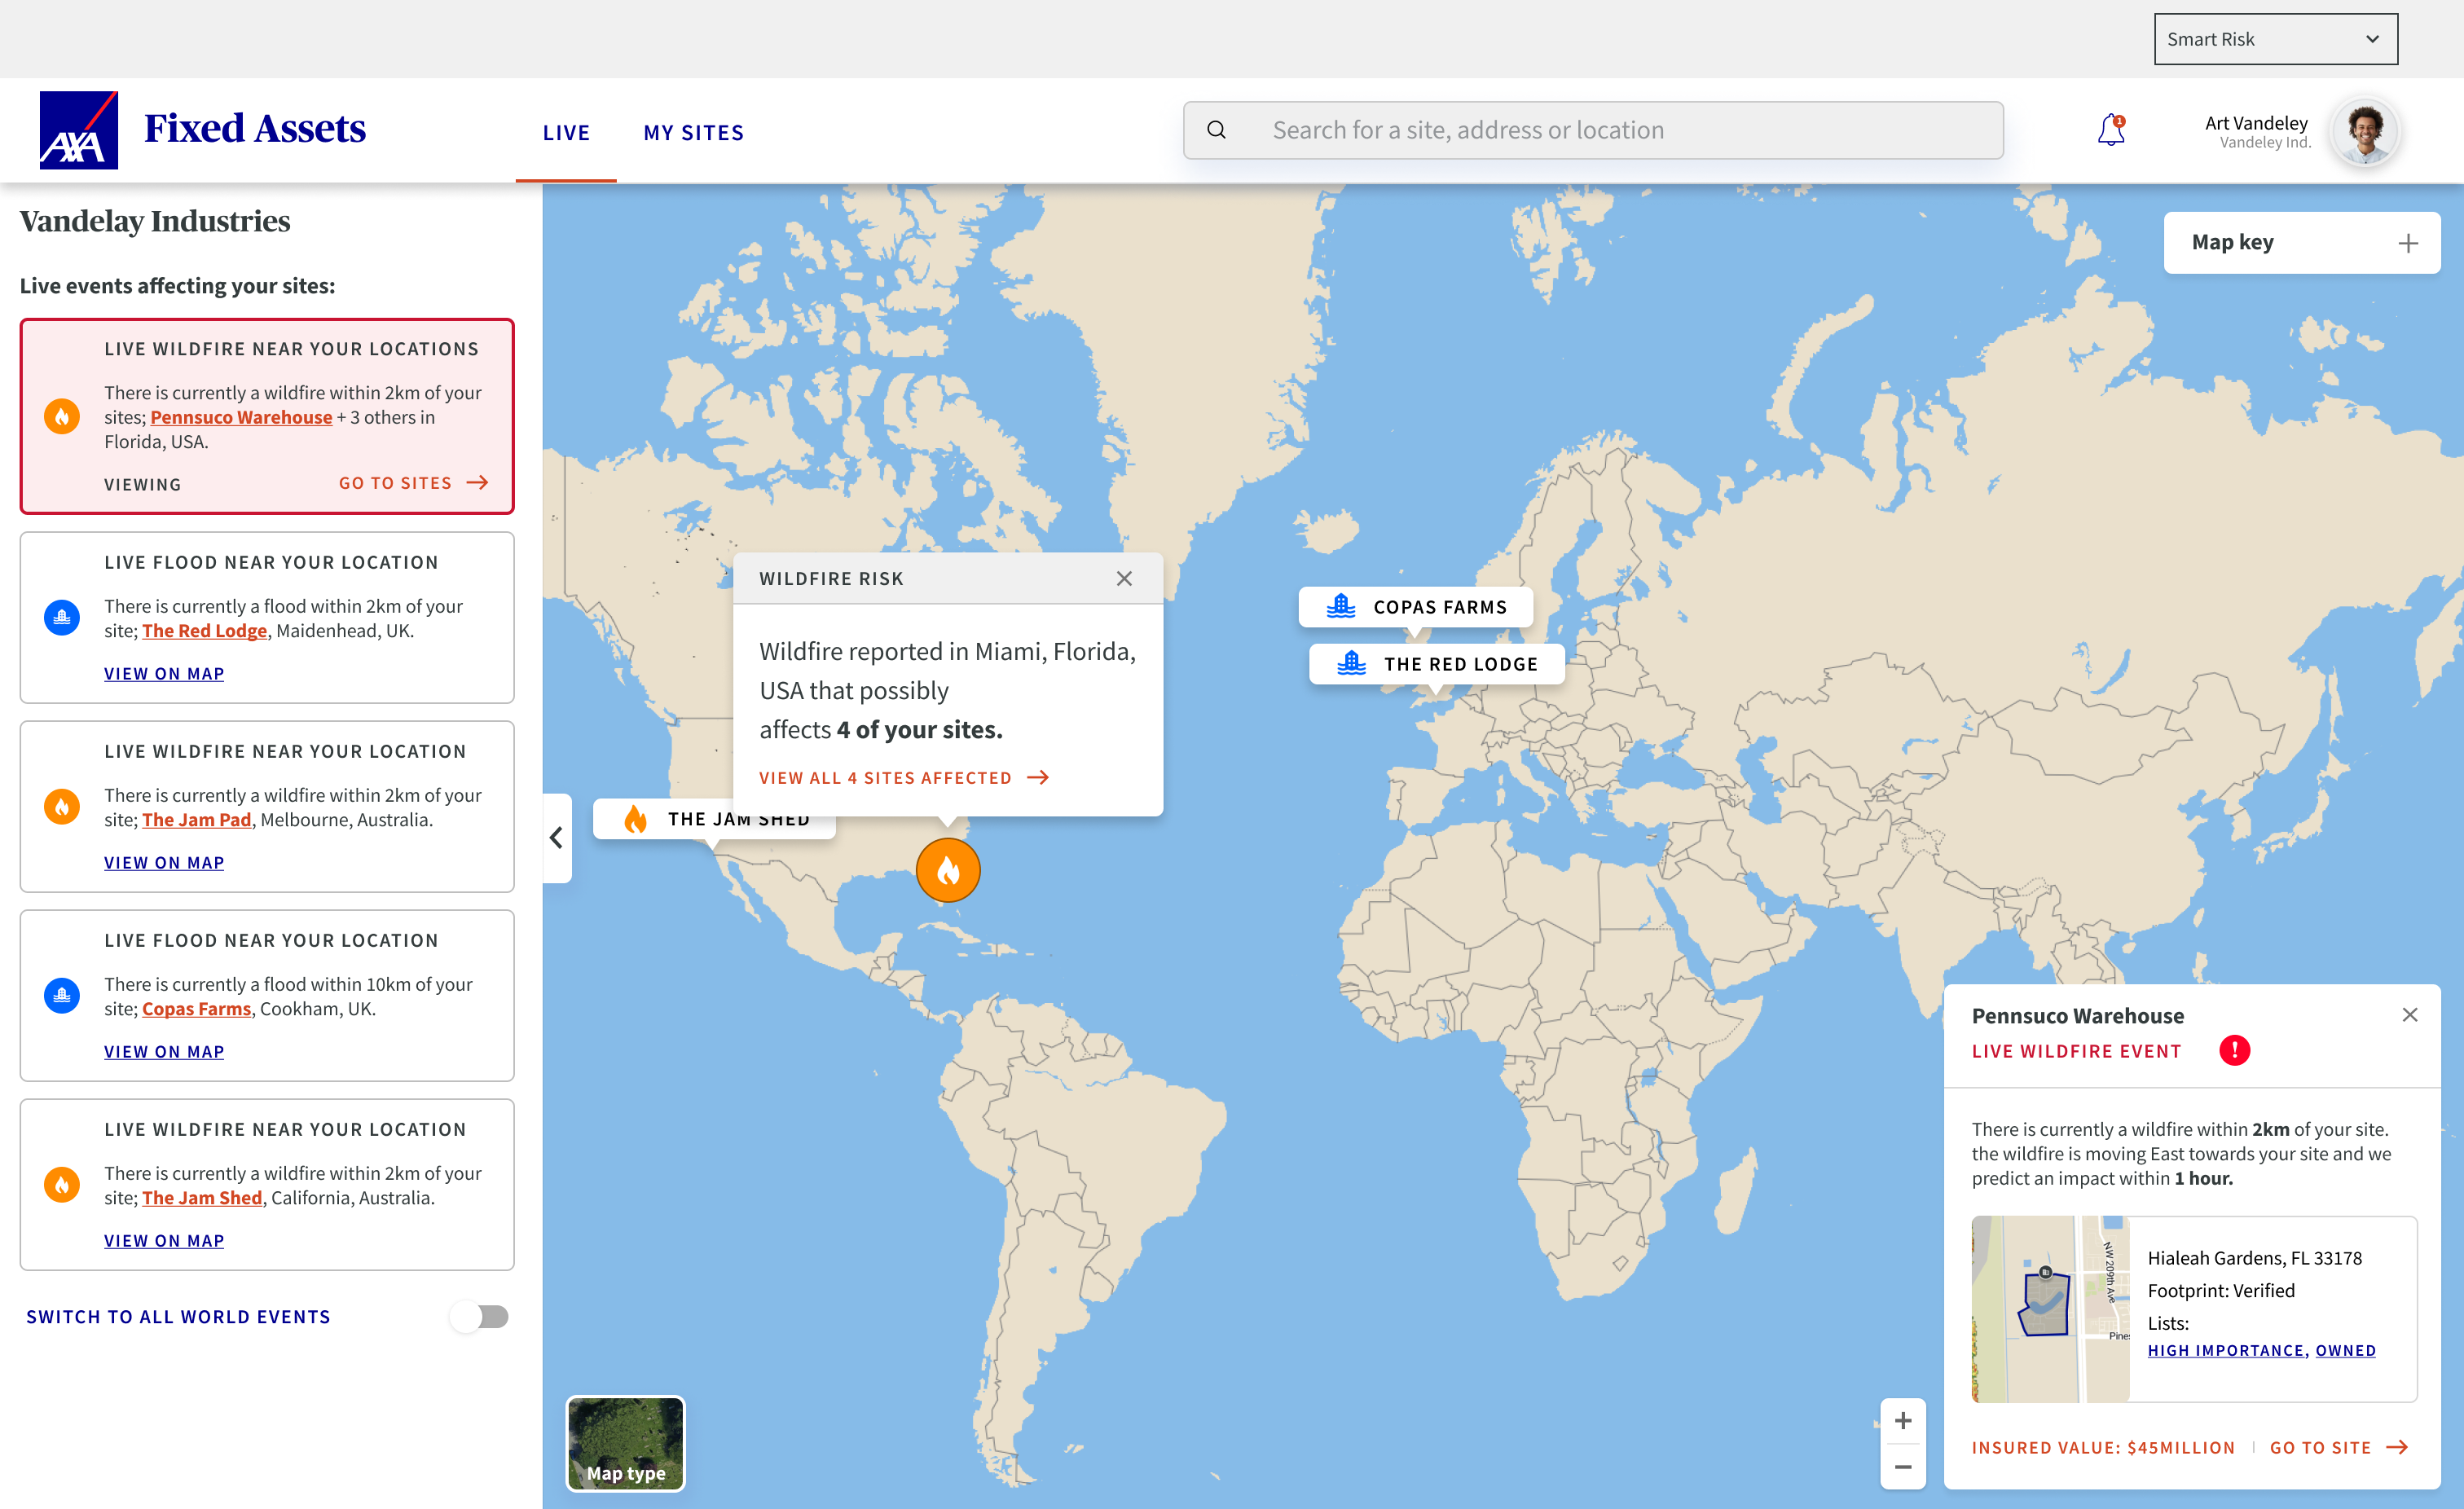Click View on Map under Jam Pad
The height and width of the screenshot is (1509, 2464).
pos(164,863)
